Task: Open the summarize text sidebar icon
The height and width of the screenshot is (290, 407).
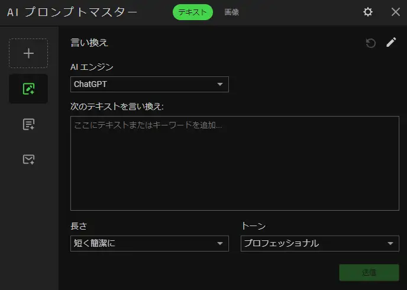Action: click(28, 124)
